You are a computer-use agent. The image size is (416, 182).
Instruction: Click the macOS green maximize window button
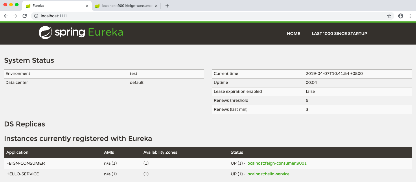click(x=17, y=5)
